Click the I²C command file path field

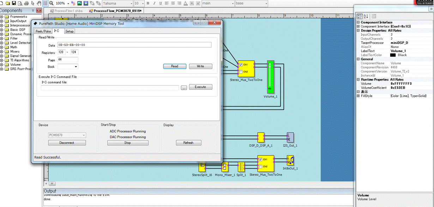(110, 88)
